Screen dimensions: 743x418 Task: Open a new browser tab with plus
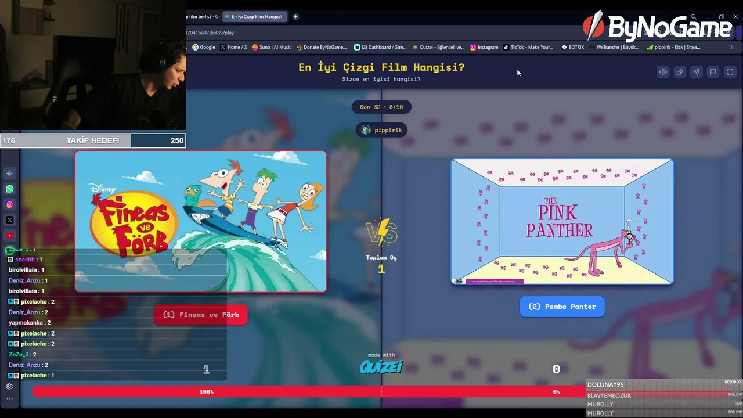(x=295, y=17)
